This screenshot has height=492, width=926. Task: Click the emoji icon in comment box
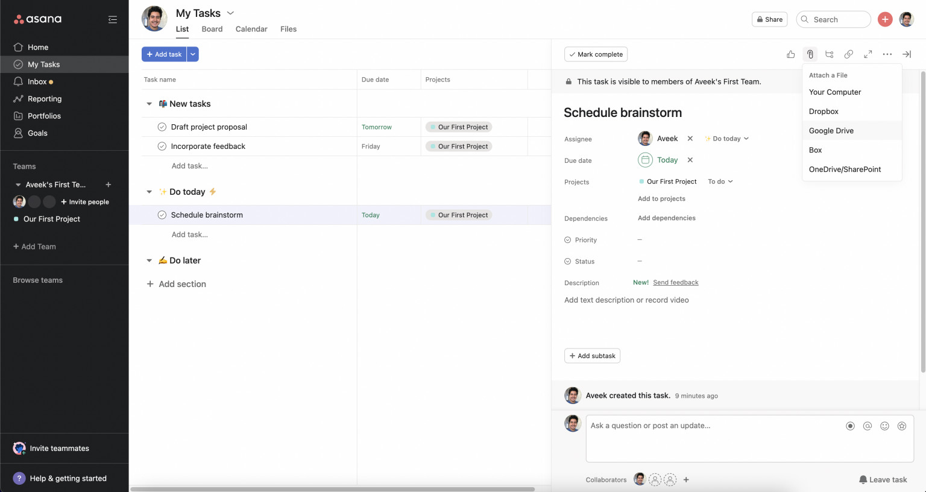tap(884, 426)
